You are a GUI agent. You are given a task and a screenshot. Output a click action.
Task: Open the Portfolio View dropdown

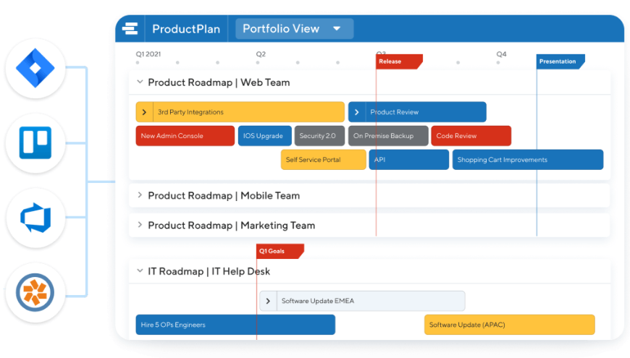point(337,29)
